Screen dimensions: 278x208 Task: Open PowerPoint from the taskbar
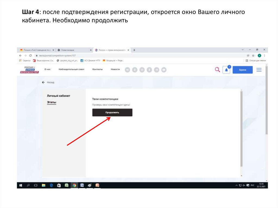point(97,185)
